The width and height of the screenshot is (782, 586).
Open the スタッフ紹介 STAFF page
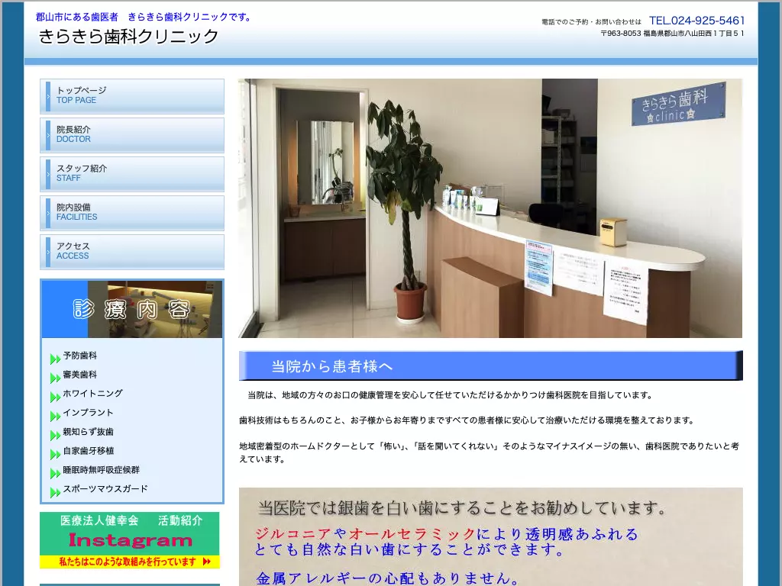coord(131,174)
